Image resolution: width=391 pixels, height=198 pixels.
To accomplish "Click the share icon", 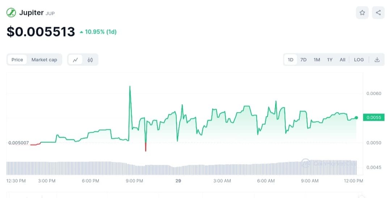I will 378,13.
